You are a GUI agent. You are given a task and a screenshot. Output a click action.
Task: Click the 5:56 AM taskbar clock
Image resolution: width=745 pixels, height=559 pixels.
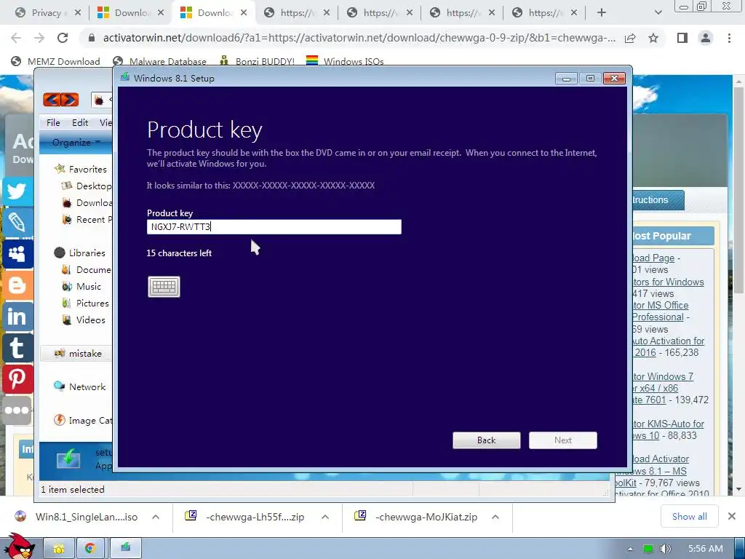706,549
